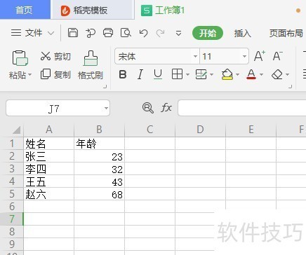This screenshot has height=255, width=306.
Task: Select column E header
Action: point(251,130)
